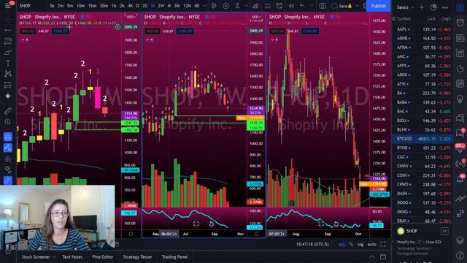Expand Stock Screener dropdown arrow

click(x=54, y=256)
